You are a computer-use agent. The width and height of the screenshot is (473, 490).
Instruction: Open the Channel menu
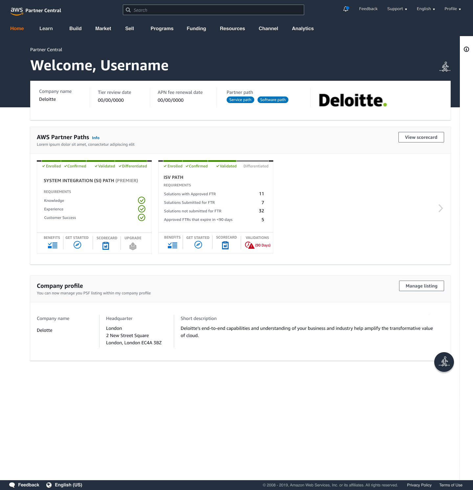[x=268, y=29]
